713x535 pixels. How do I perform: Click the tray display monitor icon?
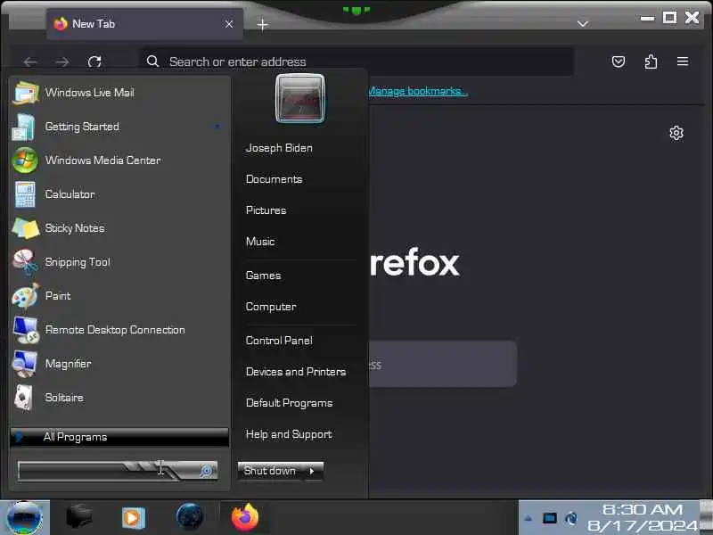tap(549, 518)
